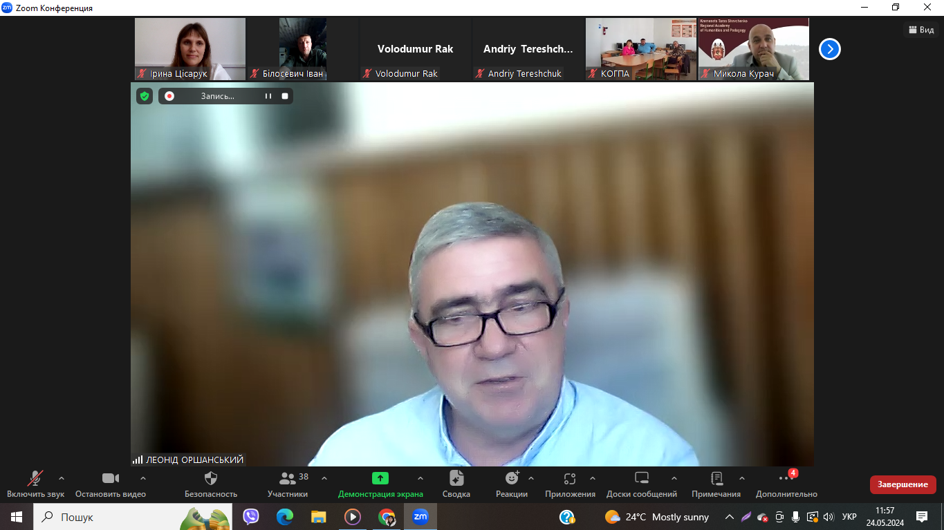
Task: Open the Notes (Примечания) icon
Action: pyautogui.click(x=716, y=478)
